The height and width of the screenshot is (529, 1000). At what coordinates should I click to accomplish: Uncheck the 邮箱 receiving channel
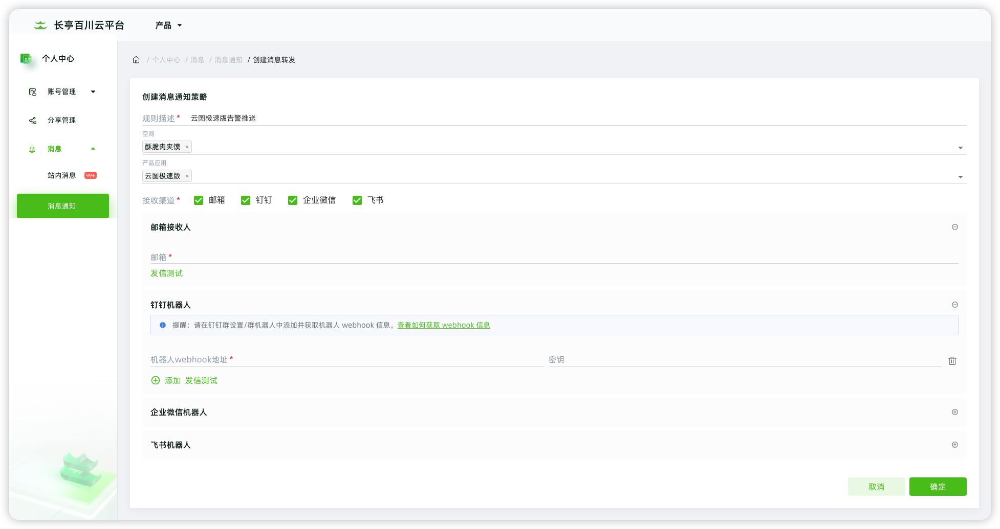coord(199,200)
